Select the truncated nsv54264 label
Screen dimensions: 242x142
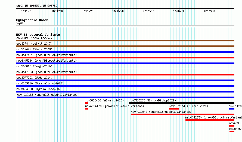[236, 129]
